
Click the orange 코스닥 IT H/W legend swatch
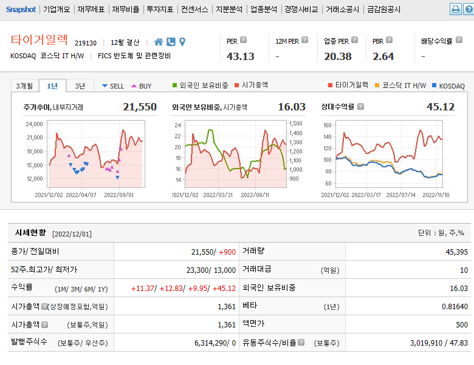[377, 85]
